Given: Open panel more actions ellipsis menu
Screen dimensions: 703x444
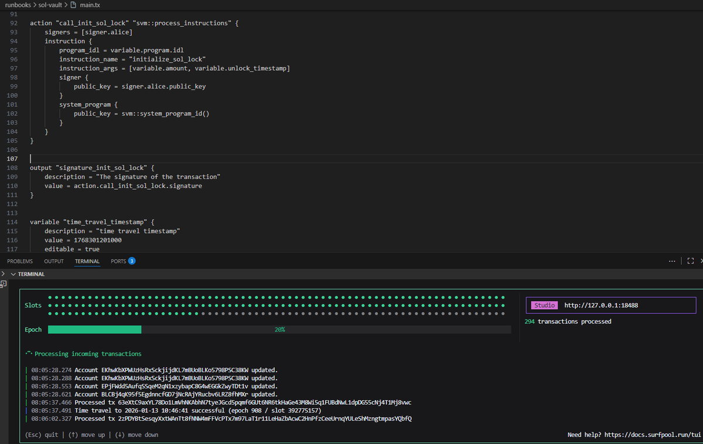Looking at the screenshot, I should click(671, 261).
